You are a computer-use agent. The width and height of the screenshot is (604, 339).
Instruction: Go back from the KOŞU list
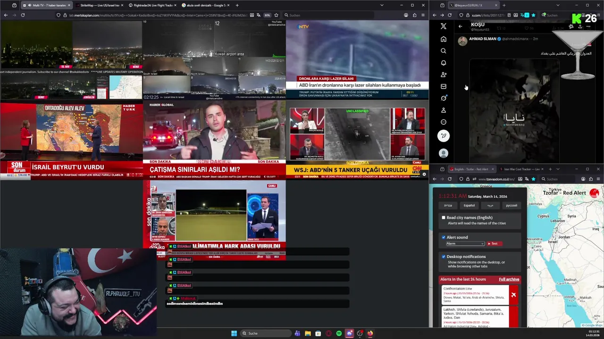pyautogui.click(x=460, y=26)
